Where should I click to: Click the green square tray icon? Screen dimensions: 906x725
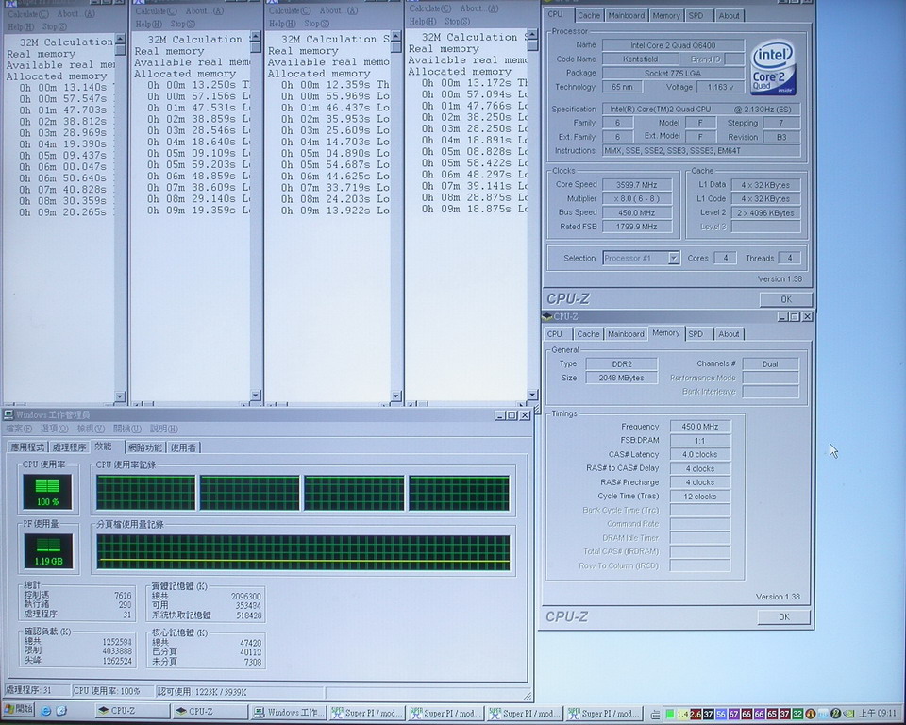point(670,714)
